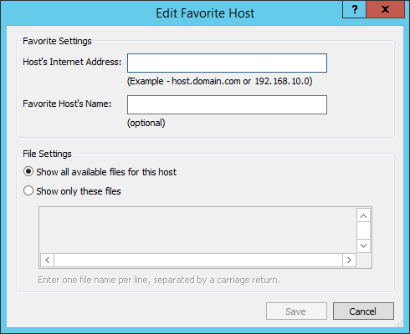Click into the Favorite Host's Name field
This screenshot has height=334, width=410.
(x=227, y=105)
